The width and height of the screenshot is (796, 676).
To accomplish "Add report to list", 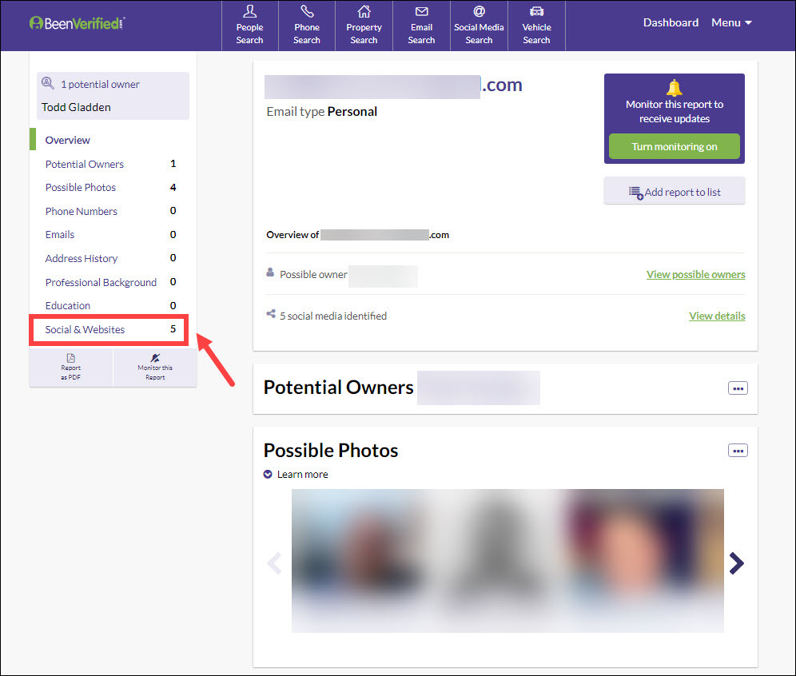I will click(x=675, y=192).
